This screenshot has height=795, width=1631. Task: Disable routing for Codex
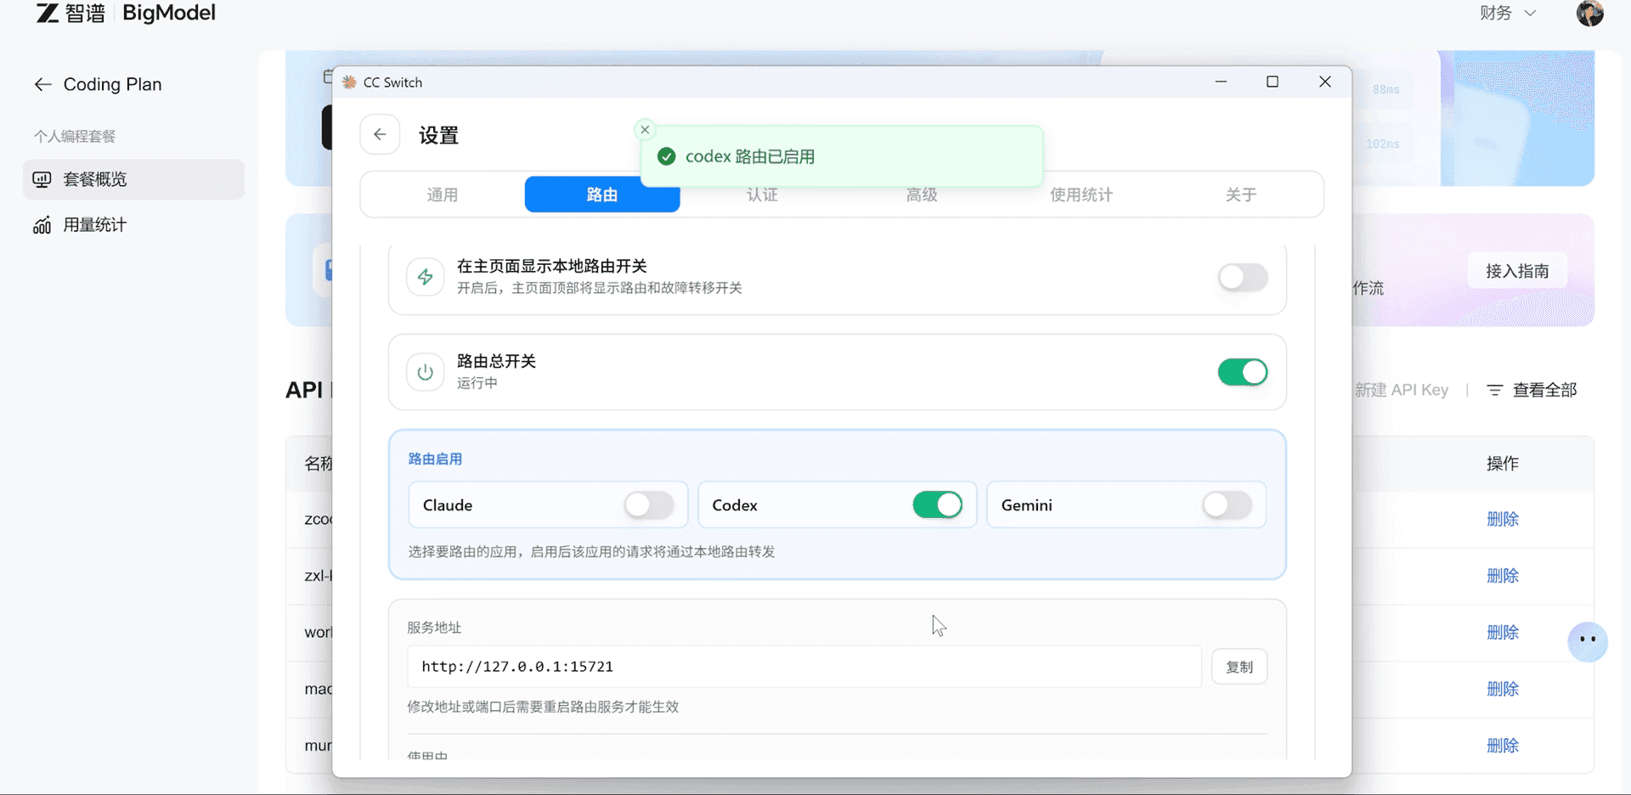coord(938,505)
